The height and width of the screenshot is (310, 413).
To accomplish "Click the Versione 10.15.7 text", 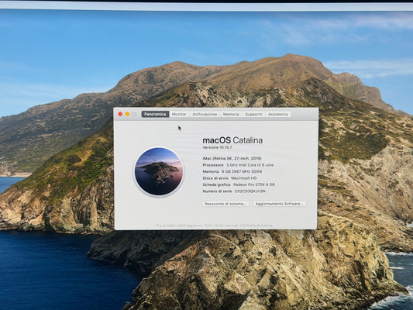I will pyautogui.click(x=217, y=147).
